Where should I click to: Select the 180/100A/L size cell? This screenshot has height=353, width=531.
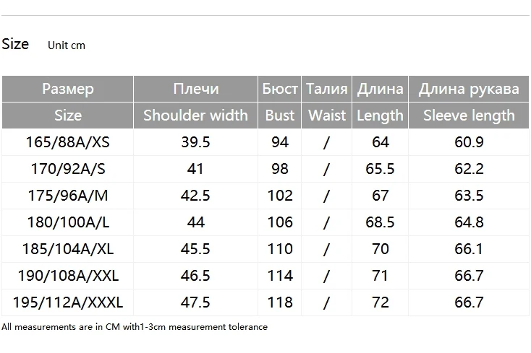(68, 222)
